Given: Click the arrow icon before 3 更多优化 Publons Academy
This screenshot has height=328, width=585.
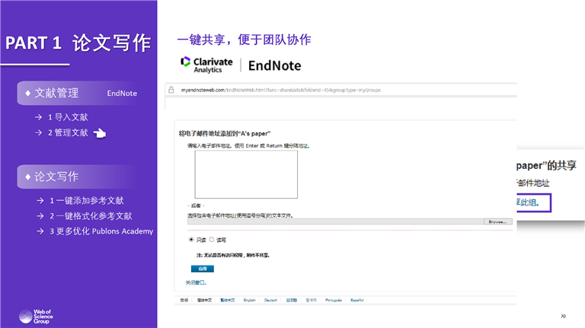Looking at the screenshot, I should point(40,231).
